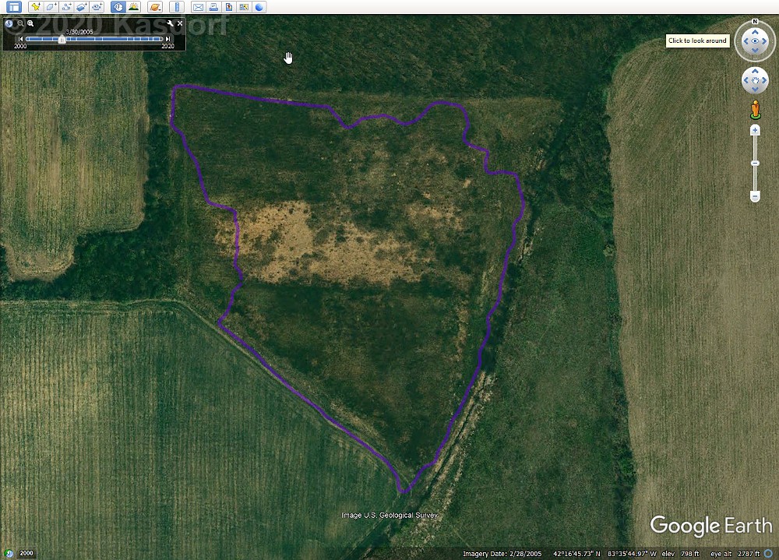Click the Email envelope icon

[198, 7]
